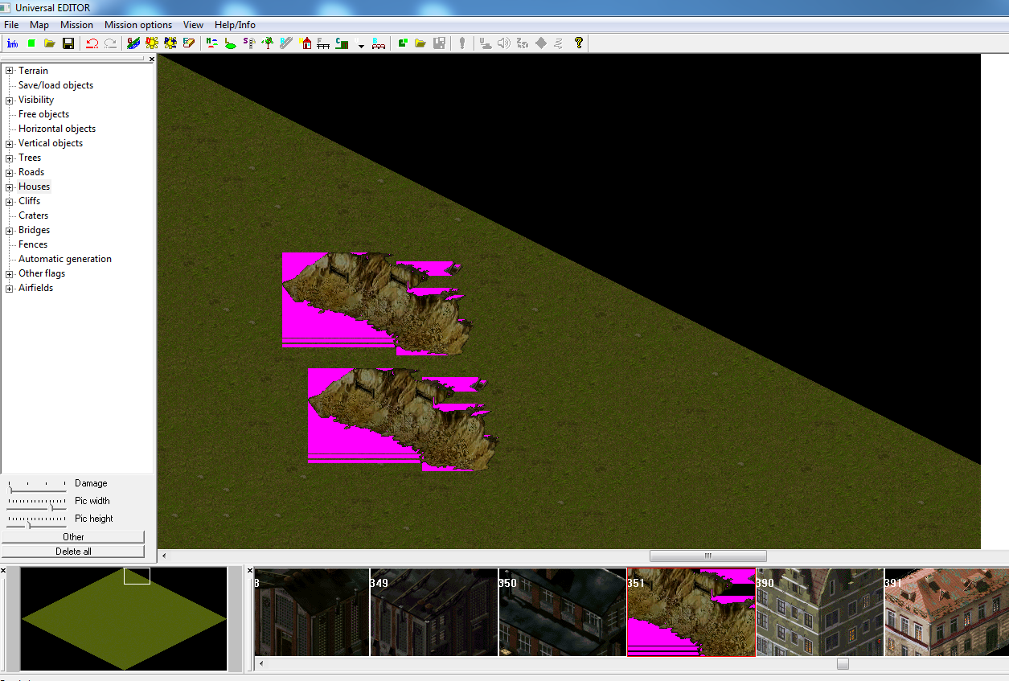Open a map with the first folder icon
This screenshot has width=1009, height=681.
50,43
